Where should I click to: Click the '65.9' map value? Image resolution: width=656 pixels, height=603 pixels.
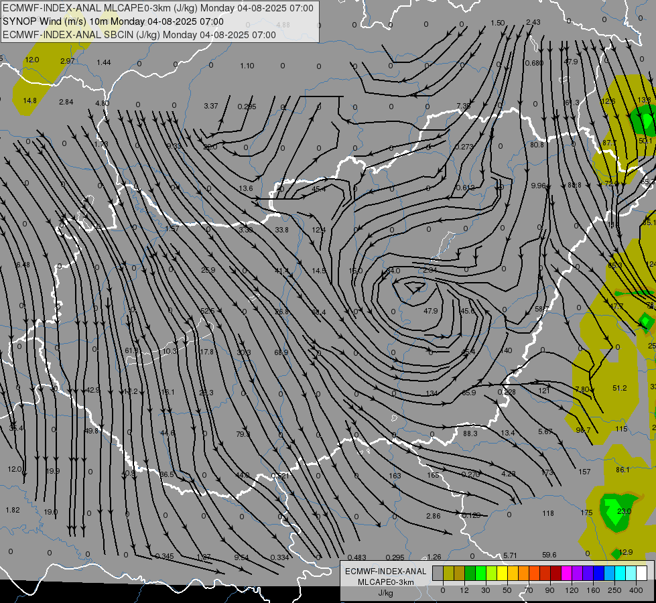(469, 393)
